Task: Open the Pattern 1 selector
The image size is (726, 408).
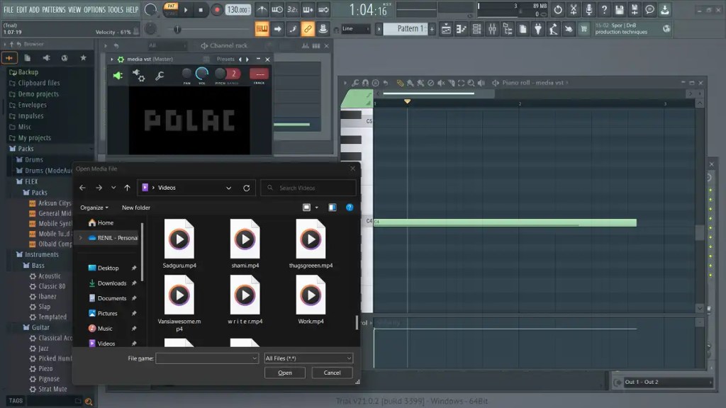Action: pyautogui.click(x=407, y=28)
